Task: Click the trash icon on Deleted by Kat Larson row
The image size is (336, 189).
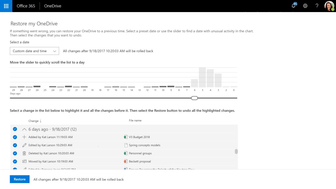Action: 24,153
